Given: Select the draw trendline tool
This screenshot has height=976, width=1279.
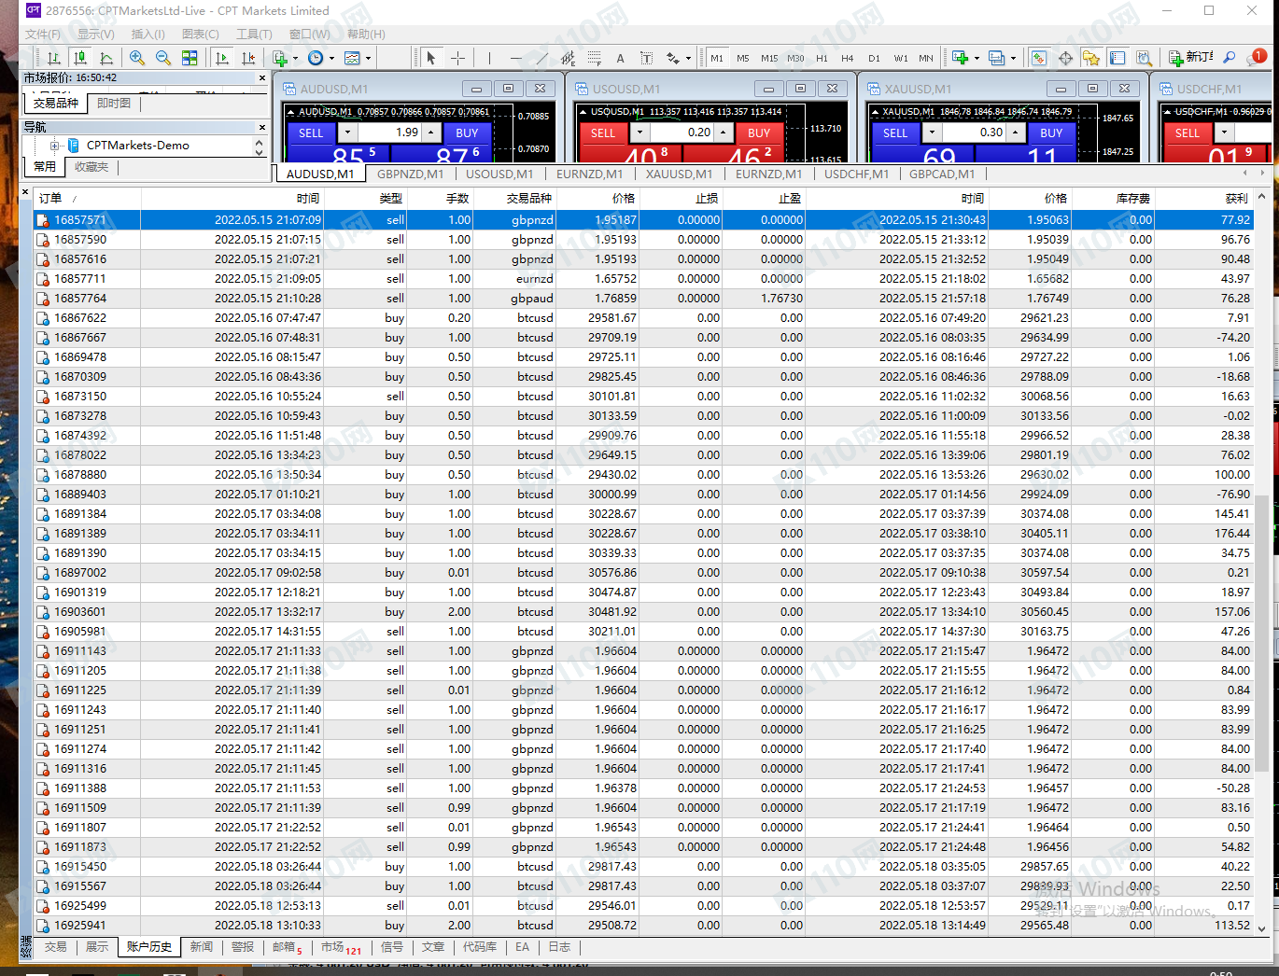Looking at the screenshot, I should pos(542,58).
